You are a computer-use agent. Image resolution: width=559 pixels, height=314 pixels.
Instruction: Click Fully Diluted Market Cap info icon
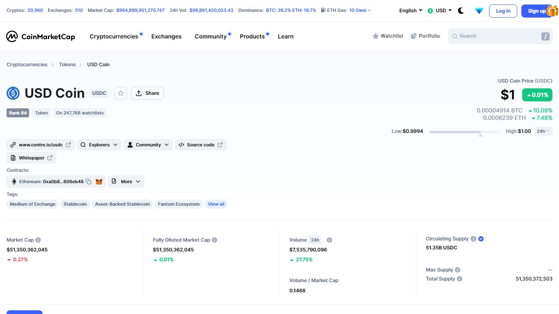click(214, 240)
